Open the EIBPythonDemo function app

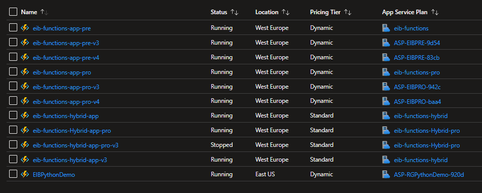(54, 175)
